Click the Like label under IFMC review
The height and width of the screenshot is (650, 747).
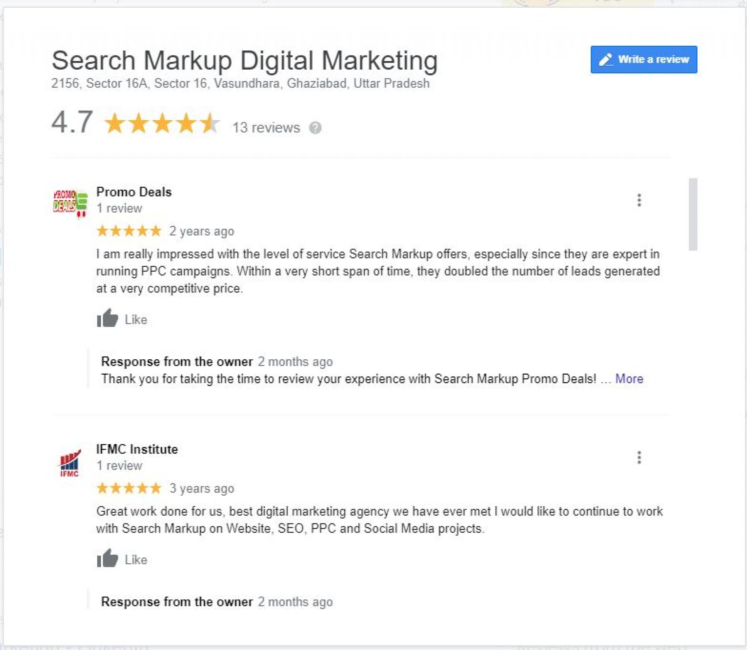[x=136, y=560]
